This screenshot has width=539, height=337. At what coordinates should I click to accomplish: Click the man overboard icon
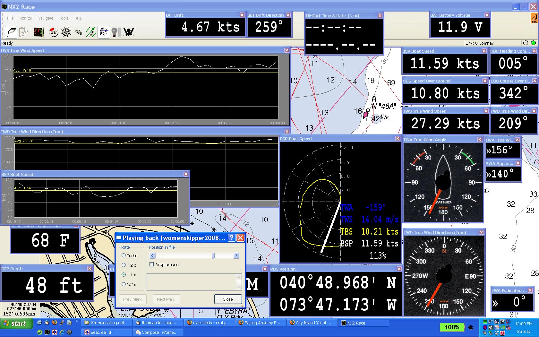point(129,32)
